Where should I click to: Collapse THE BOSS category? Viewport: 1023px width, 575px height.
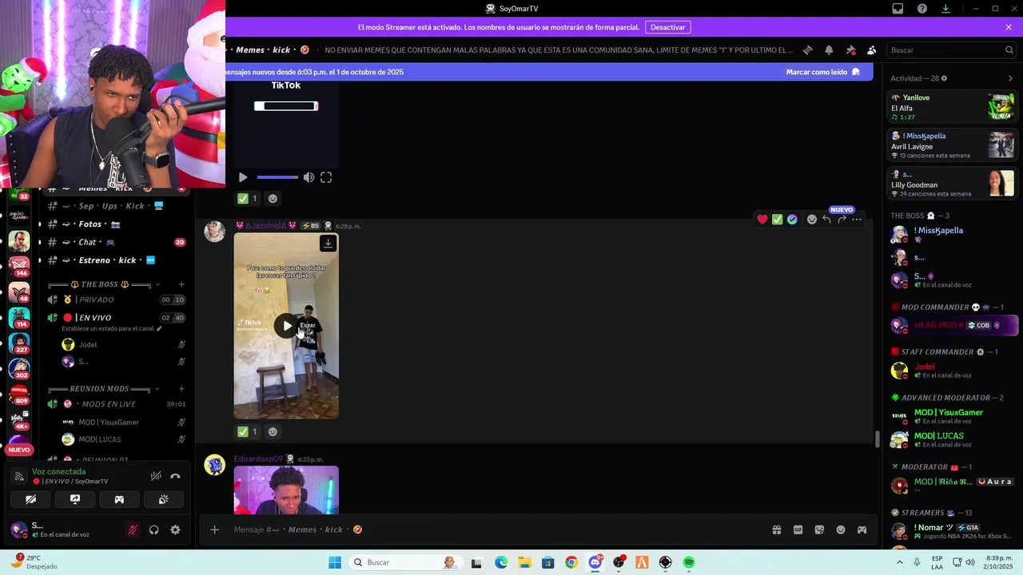click(104, 284)
